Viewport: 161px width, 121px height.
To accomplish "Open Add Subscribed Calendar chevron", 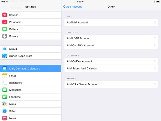I will tap(155, 68).
